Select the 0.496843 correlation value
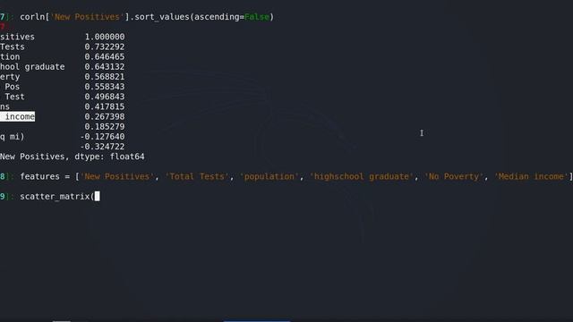The image size is (573, 322). tap(105, 97)
